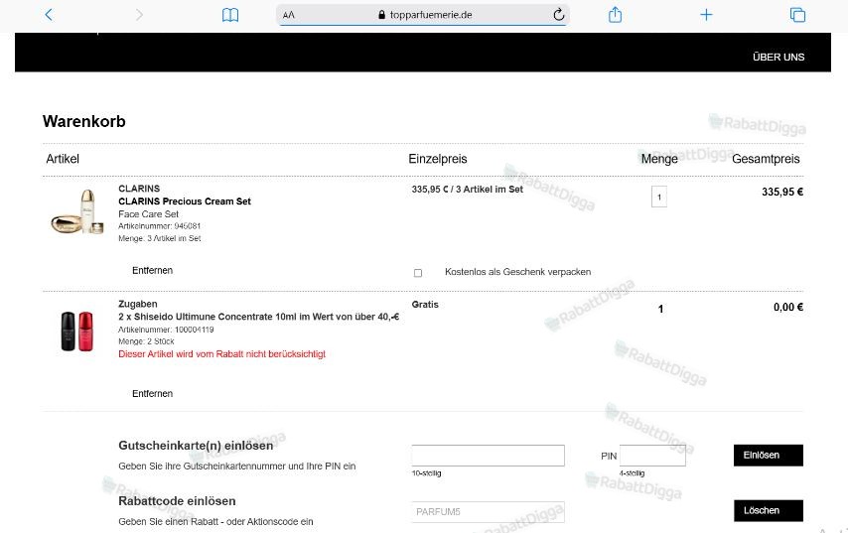Edit the Menge quantity field for CLARINS set
This screenshot has width=848, height=533.
658,197
